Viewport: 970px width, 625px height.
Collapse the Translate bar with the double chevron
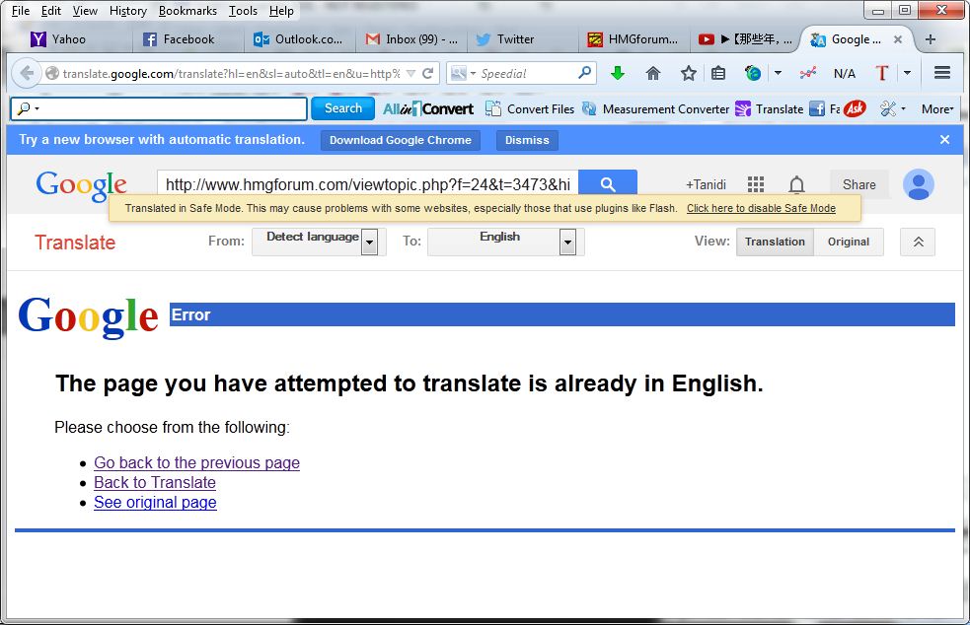click(918, 242)
